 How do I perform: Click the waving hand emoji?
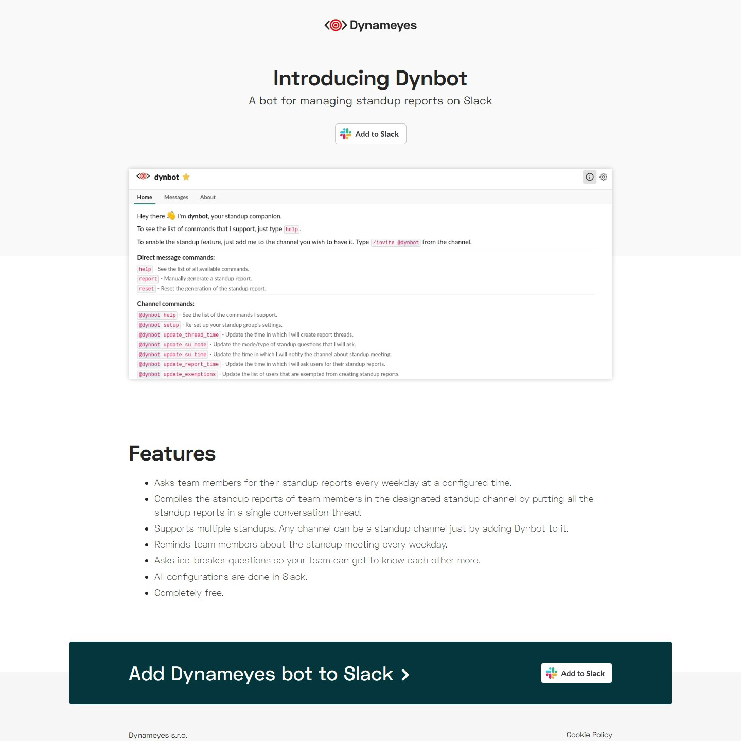click(171, 216)
